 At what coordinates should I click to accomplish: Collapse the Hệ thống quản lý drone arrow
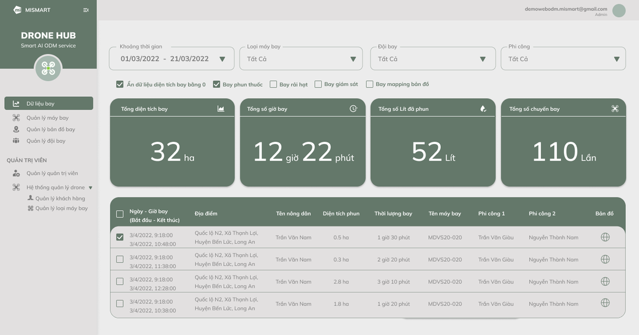91,188
